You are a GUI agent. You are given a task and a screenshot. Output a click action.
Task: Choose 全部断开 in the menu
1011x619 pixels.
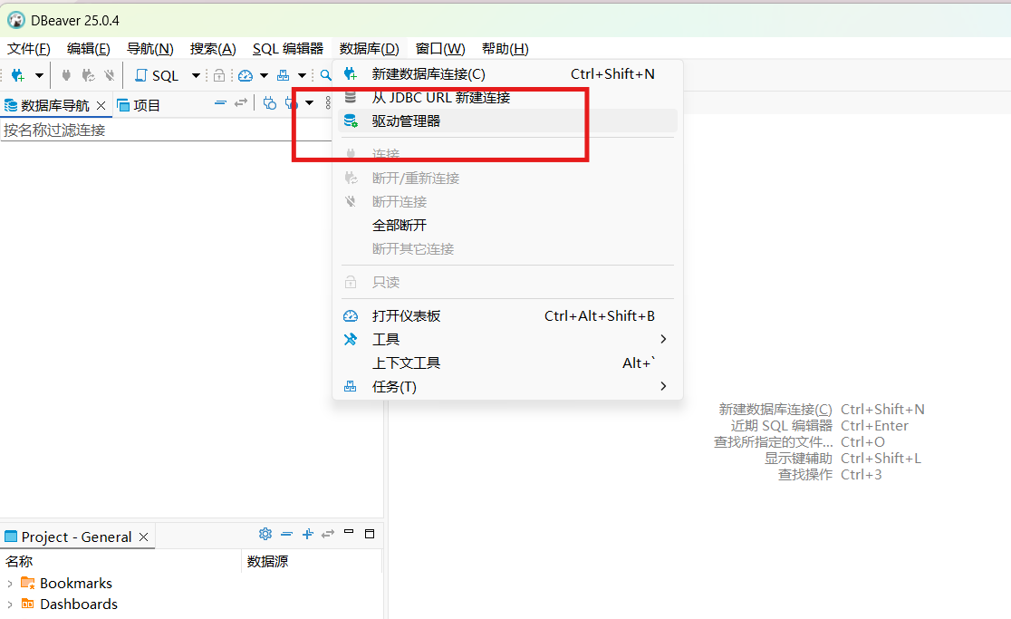click(x=507, y=225)
